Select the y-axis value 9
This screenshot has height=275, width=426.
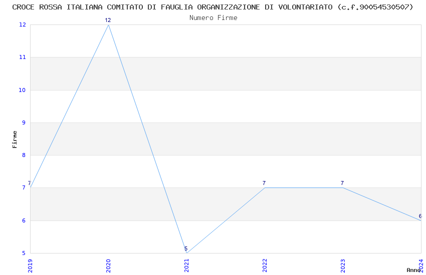[24, 122]
